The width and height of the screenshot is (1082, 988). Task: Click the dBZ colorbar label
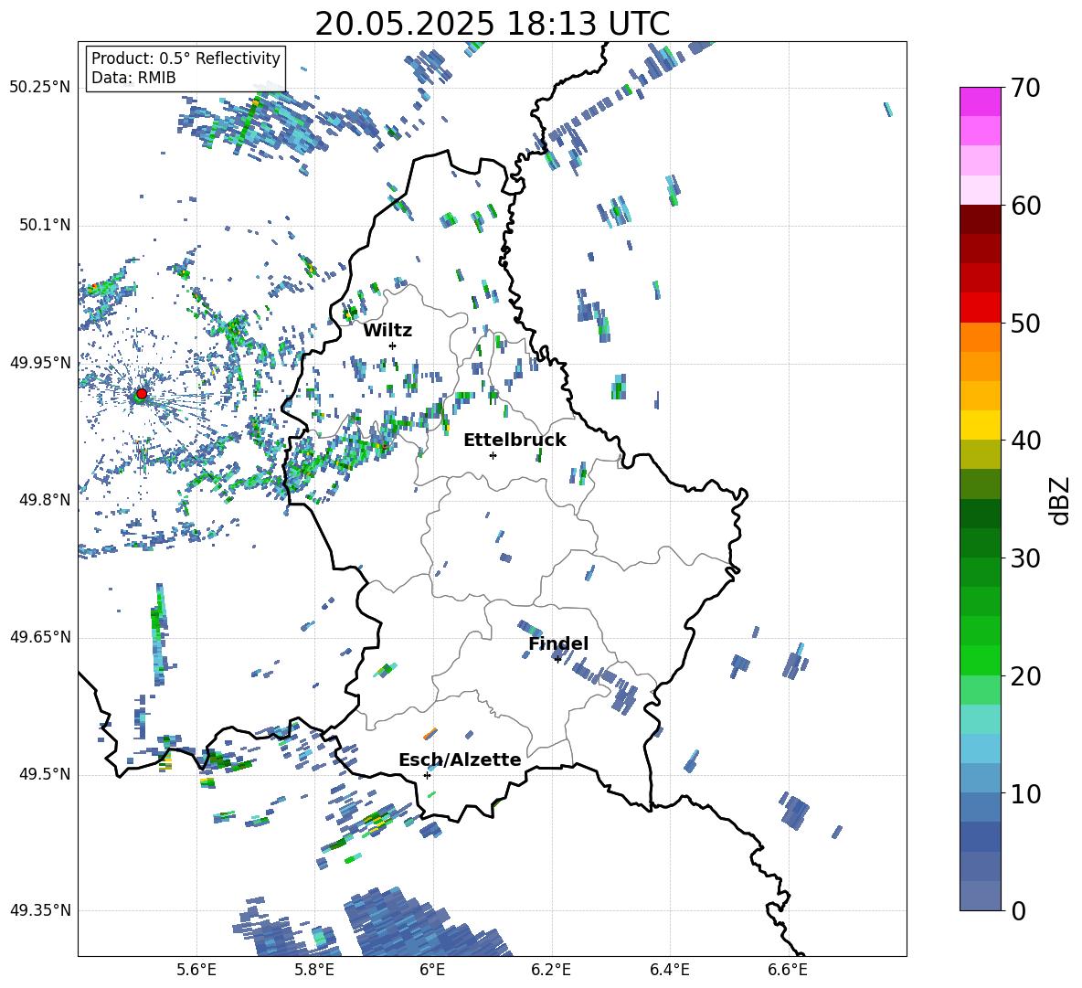pyautogui.click(x=1061, y=500)
